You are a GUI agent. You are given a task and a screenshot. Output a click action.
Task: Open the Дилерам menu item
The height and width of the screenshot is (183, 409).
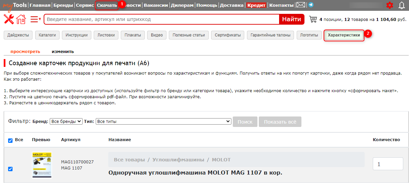[182, 5]
